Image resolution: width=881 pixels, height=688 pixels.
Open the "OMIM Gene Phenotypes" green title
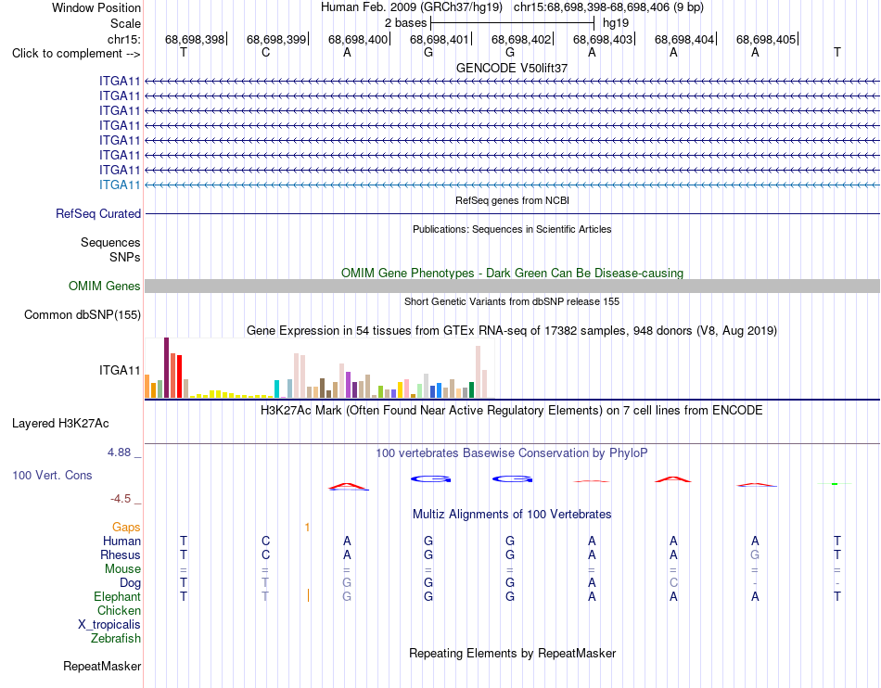click(512, 273)
